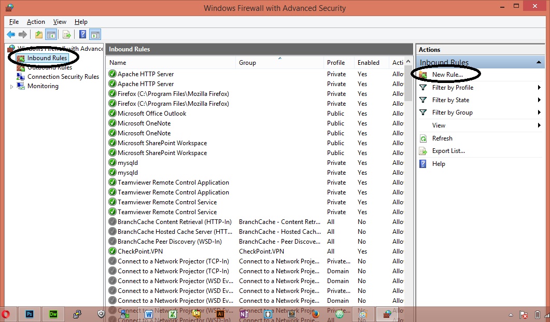Image resolution: width=550 pixels, height=322 pixels.
Task: Open the File menu
Action: click(14, 22)
